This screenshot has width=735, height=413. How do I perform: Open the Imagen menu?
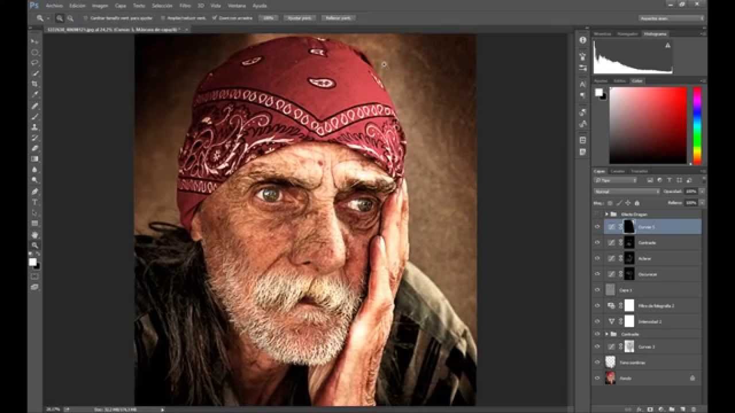100,5
